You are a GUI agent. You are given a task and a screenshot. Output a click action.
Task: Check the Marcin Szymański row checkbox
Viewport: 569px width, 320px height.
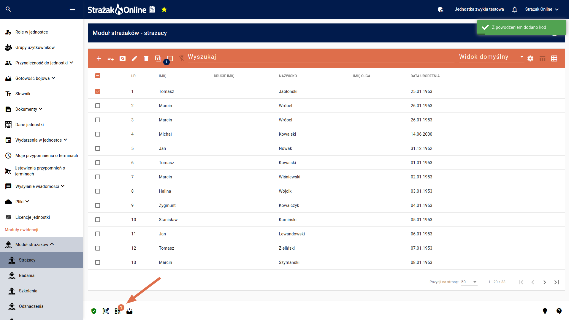click(x=98, y=262)
